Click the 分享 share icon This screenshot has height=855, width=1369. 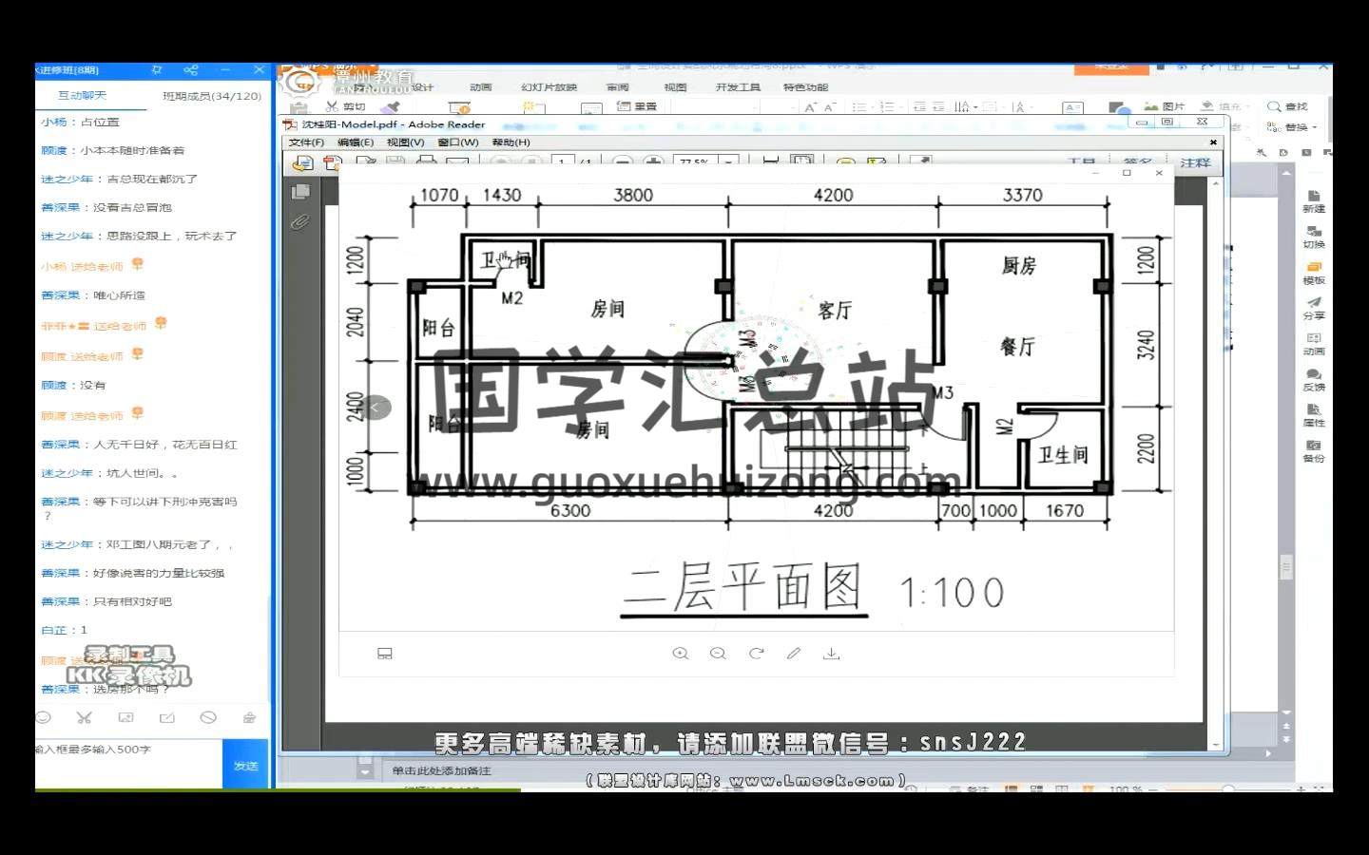pyautogui.click(x=1314, y=308)
